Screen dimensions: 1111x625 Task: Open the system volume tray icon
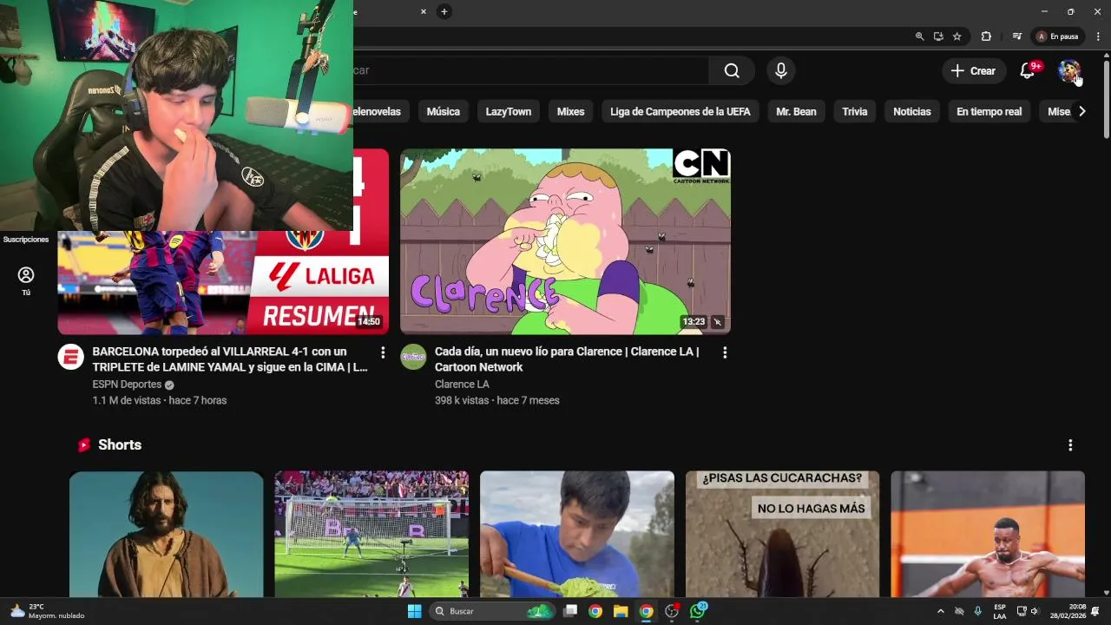[x=1035, y=611]
